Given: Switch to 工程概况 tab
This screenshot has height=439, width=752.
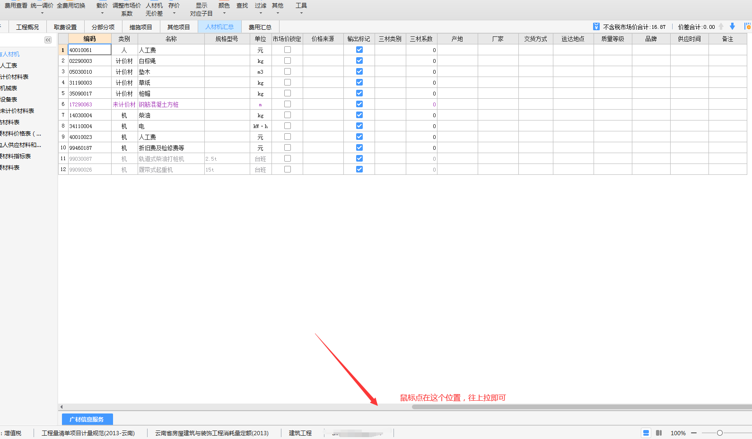Looking at the screenshot, I should point(27,27).
